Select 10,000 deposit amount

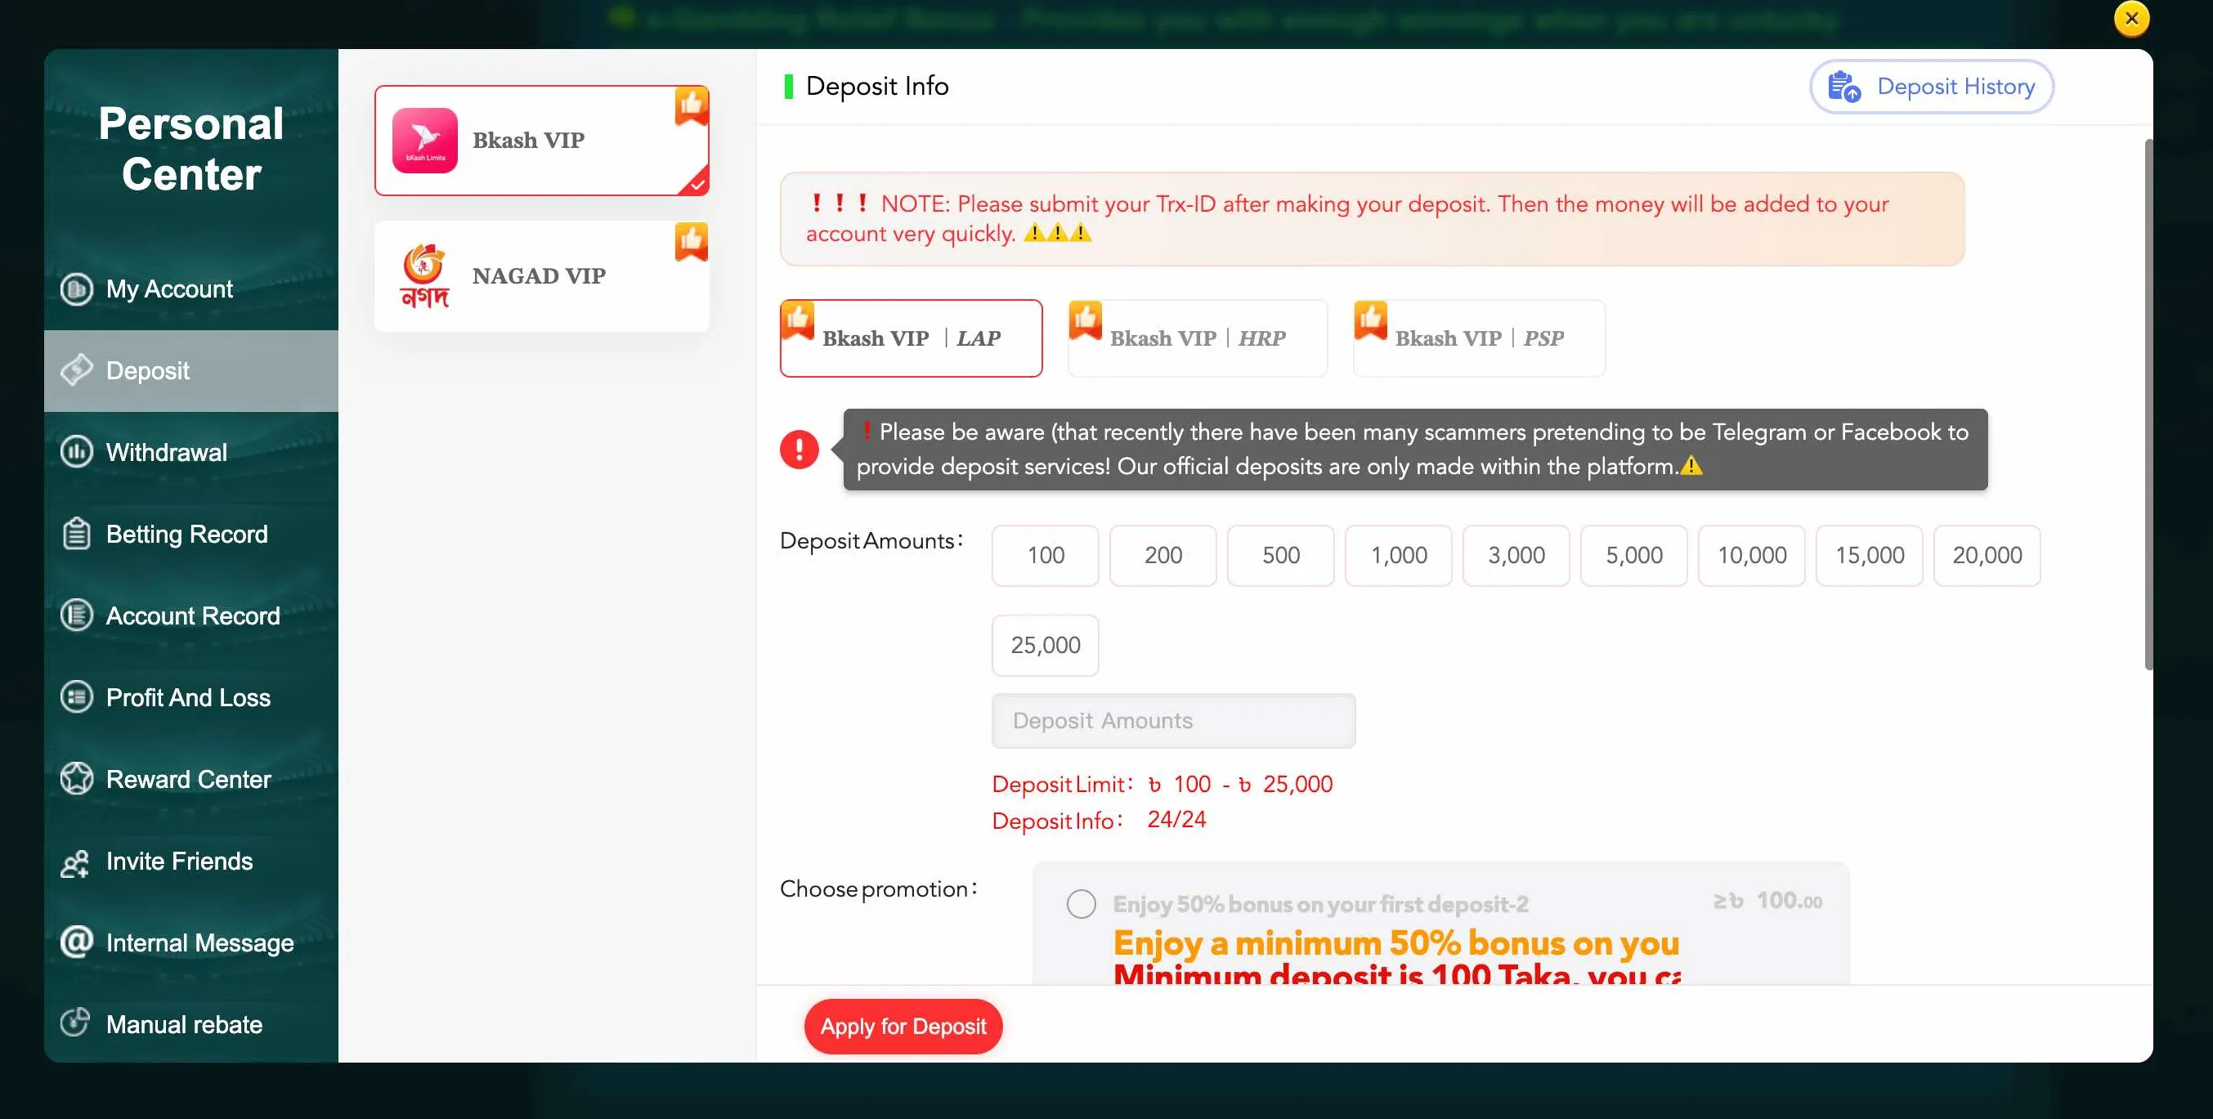[1752, 555]
